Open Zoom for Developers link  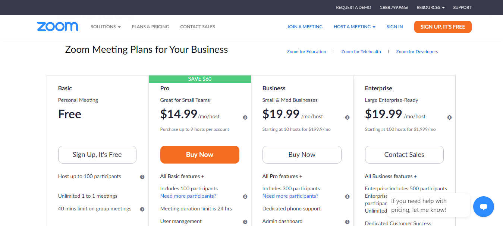417,52
